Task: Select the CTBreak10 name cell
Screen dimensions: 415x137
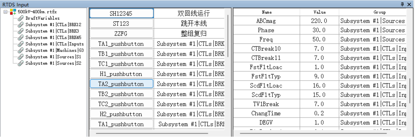Action: click(267, 49)
